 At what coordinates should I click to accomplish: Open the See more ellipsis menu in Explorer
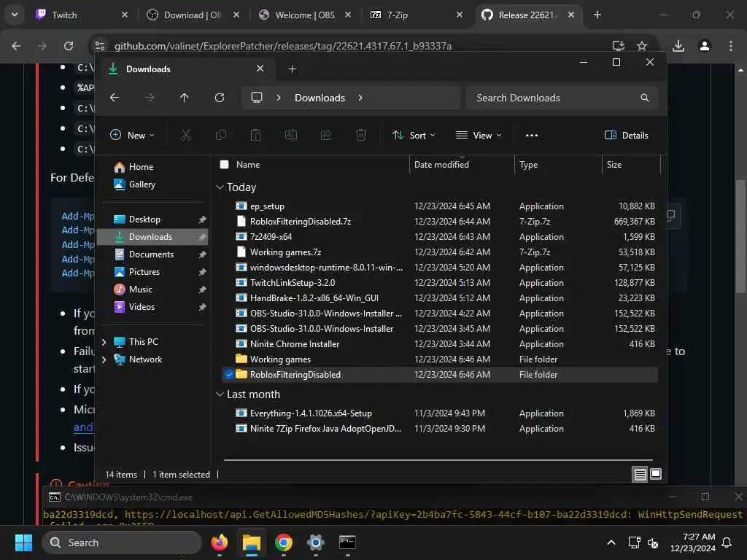point(532,135)
